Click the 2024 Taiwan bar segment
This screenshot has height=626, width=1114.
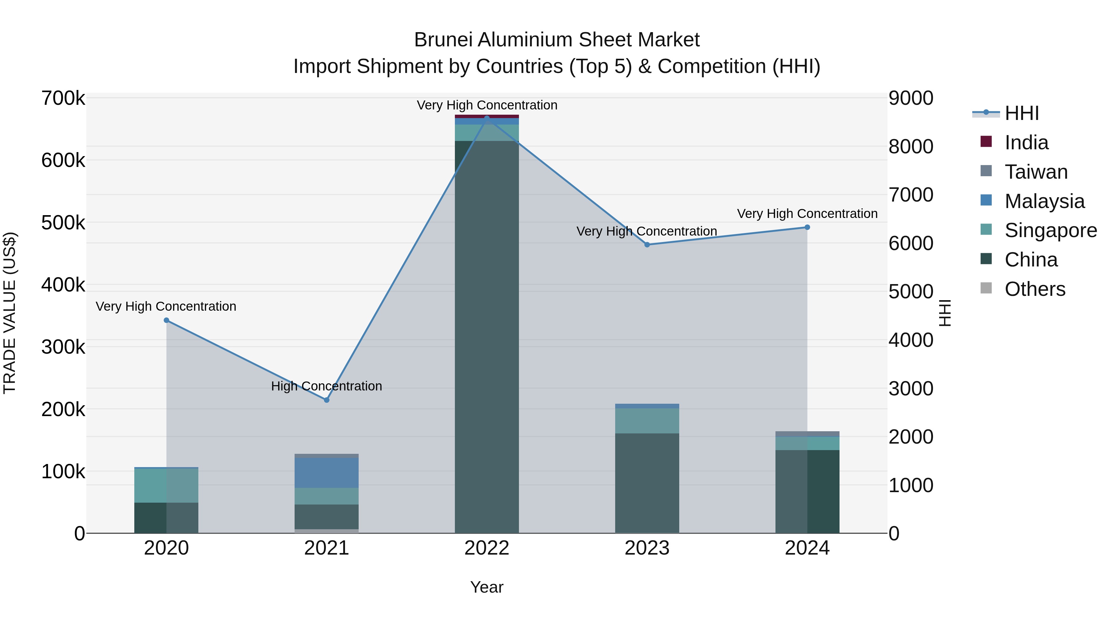coord(807,434)
